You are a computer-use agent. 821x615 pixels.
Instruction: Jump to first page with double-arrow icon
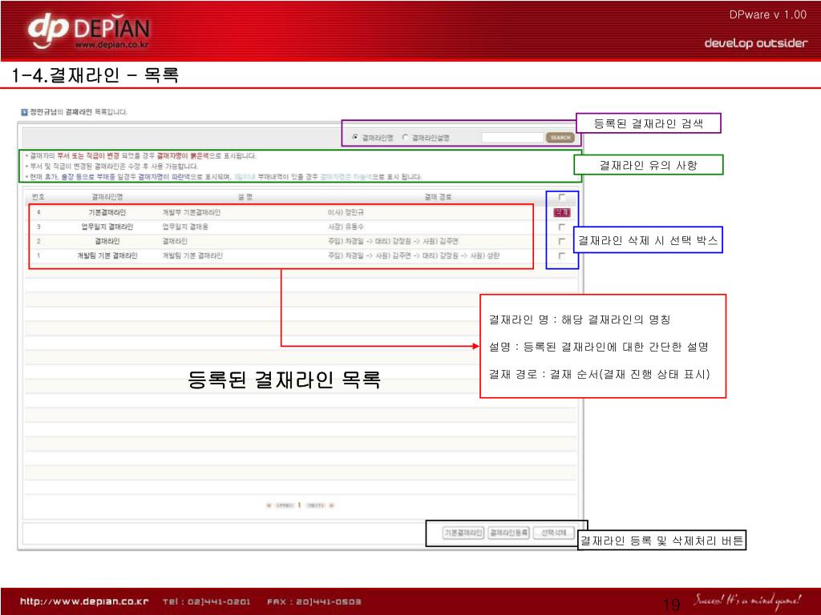[x=269, y=505]
